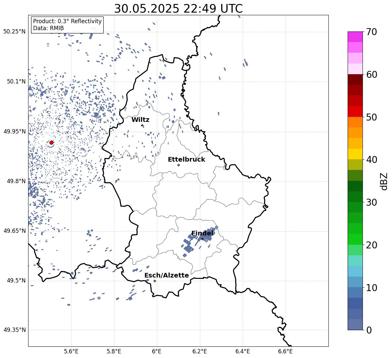Select the Esch/Alzette station label
The image size is (392, 358).
[167, 275]
